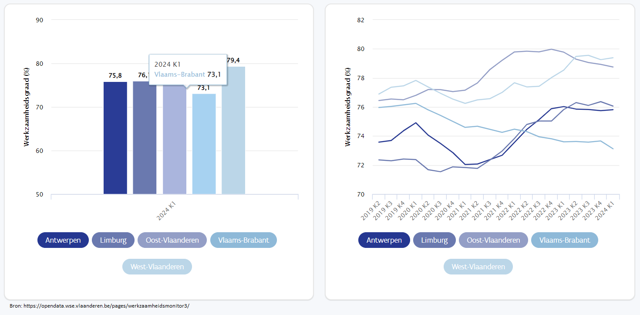Viewport: 640px width, 315px height.
Task: Click the 2022 K4 axis label
Action: pyautogui.click(x=545, y=210)
